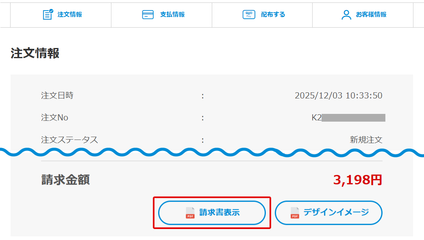Click the 注文日時 label
424x240 pixels.
point(57,96)
